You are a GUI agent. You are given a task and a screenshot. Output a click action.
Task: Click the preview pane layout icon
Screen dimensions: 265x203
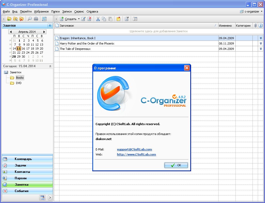pos(135,19)
